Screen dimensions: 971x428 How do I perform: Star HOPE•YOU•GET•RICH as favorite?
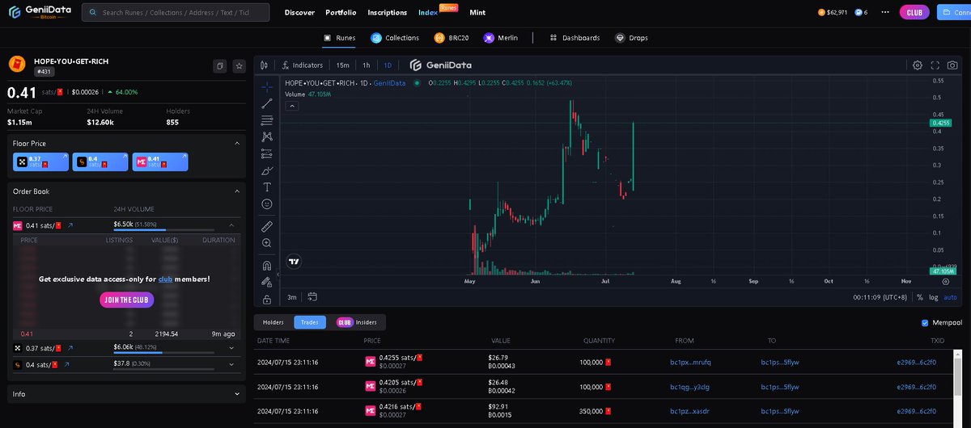pyautogui.click(x=239, y=66)
